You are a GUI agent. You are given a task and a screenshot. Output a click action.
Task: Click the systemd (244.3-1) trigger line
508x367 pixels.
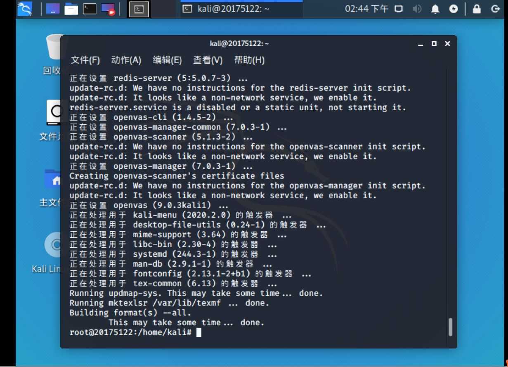(173, 254)
